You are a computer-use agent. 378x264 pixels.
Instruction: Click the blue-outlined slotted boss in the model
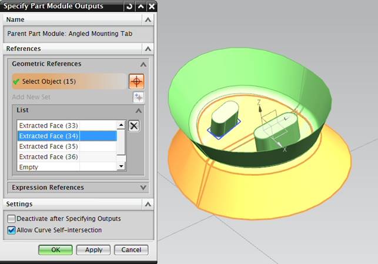tap(224, 119)
